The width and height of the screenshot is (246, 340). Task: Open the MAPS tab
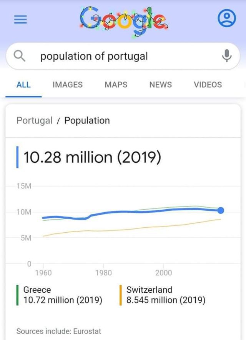click(116, 85)
